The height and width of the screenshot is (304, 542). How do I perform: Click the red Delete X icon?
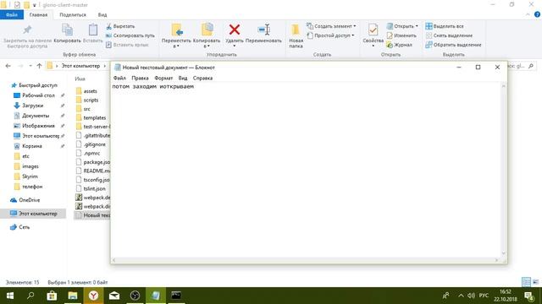pyautogui.click(x=235, y=30)
